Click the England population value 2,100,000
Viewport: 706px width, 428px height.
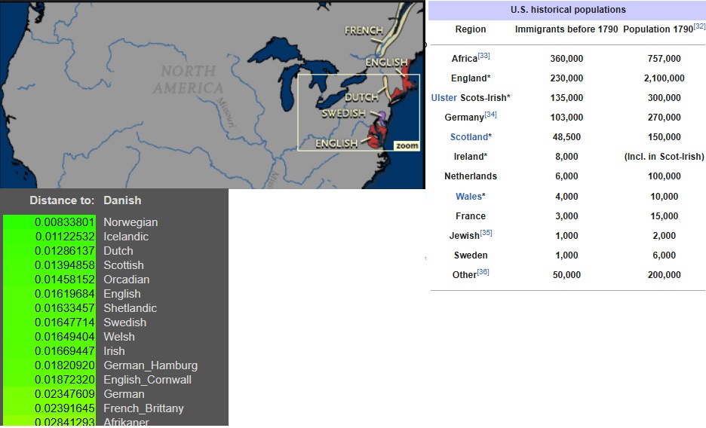pos(664,78)
